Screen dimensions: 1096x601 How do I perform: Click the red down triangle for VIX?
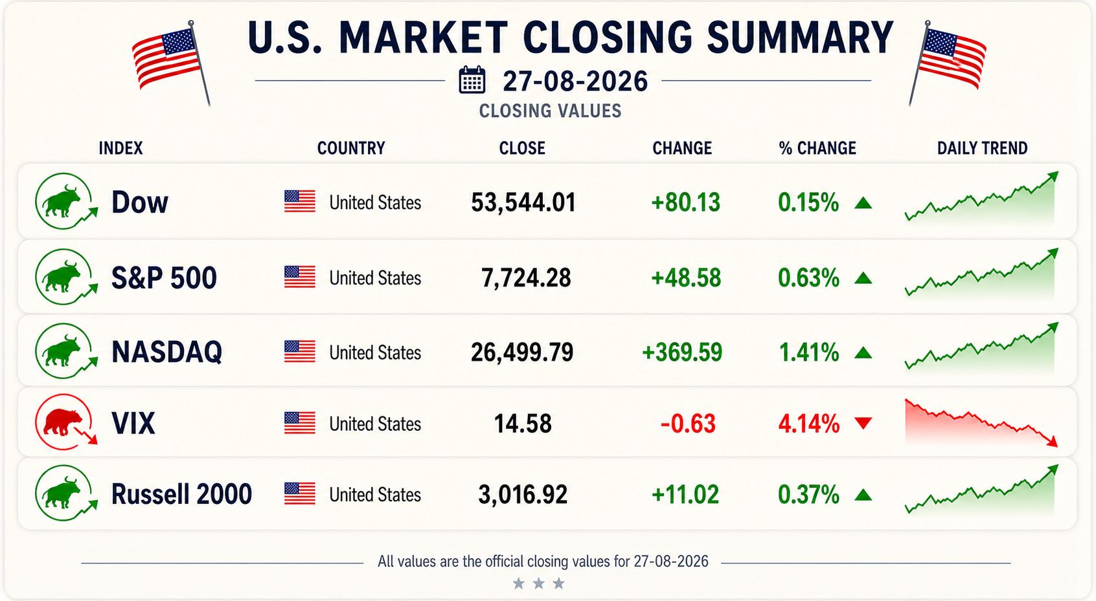coord(863,423)
